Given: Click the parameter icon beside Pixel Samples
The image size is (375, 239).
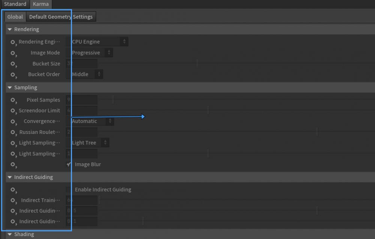Looking at the screenshot, I should [x=13, y=100].
